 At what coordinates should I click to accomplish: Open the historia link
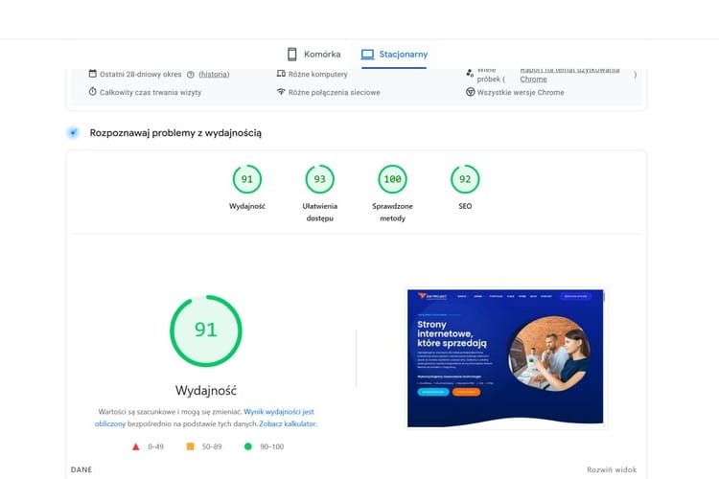coord(214,75)
